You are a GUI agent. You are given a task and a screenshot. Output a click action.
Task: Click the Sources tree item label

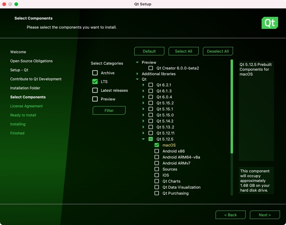click(x=170, y=169)
